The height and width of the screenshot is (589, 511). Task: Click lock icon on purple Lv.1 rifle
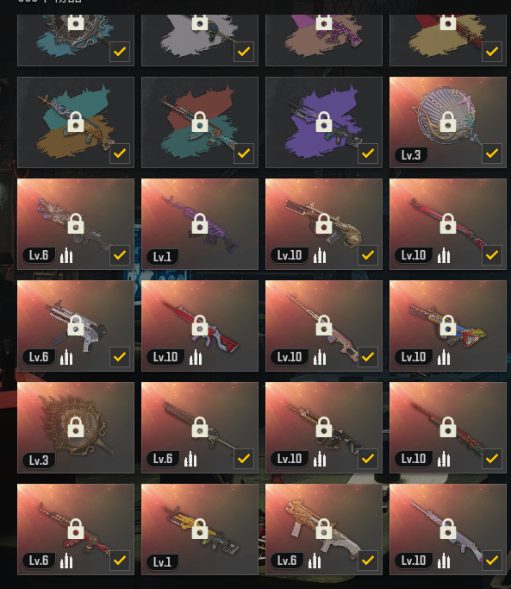point(200,223)
